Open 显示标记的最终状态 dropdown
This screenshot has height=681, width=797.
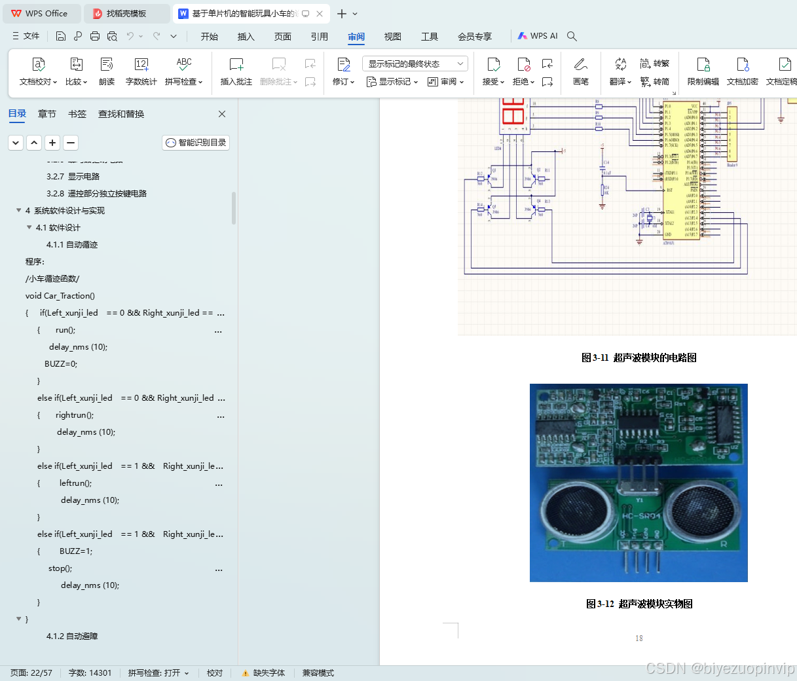415,64
